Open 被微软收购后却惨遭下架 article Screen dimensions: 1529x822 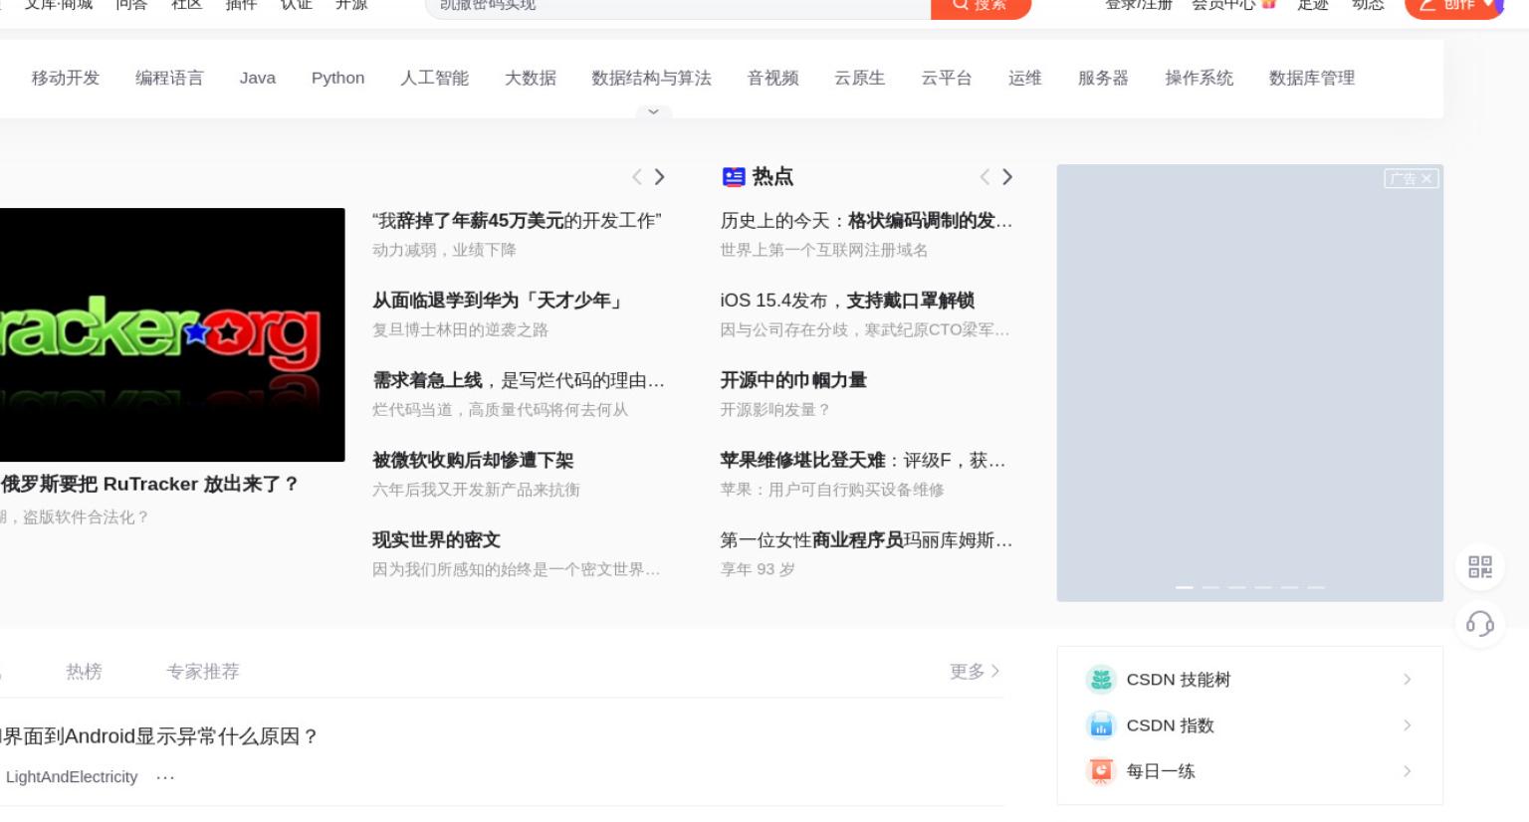coord(473,460)
